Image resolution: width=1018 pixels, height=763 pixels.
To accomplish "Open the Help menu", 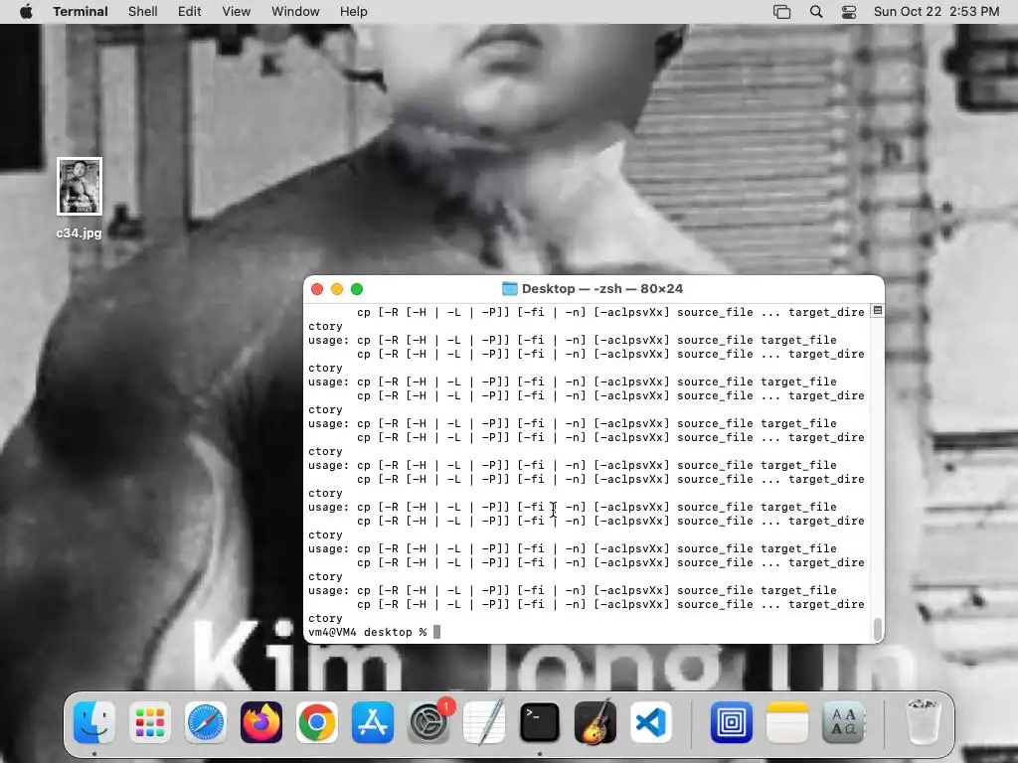I will 354,12.
